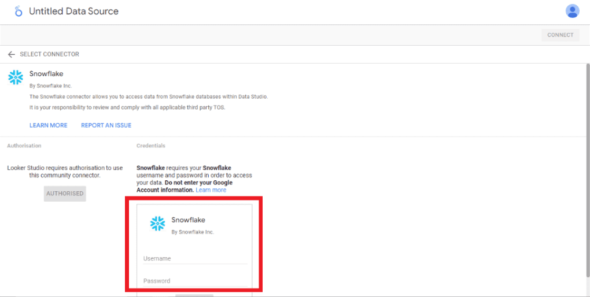Click 'Looker Studio requires authorisation' message

click(65, 172)
